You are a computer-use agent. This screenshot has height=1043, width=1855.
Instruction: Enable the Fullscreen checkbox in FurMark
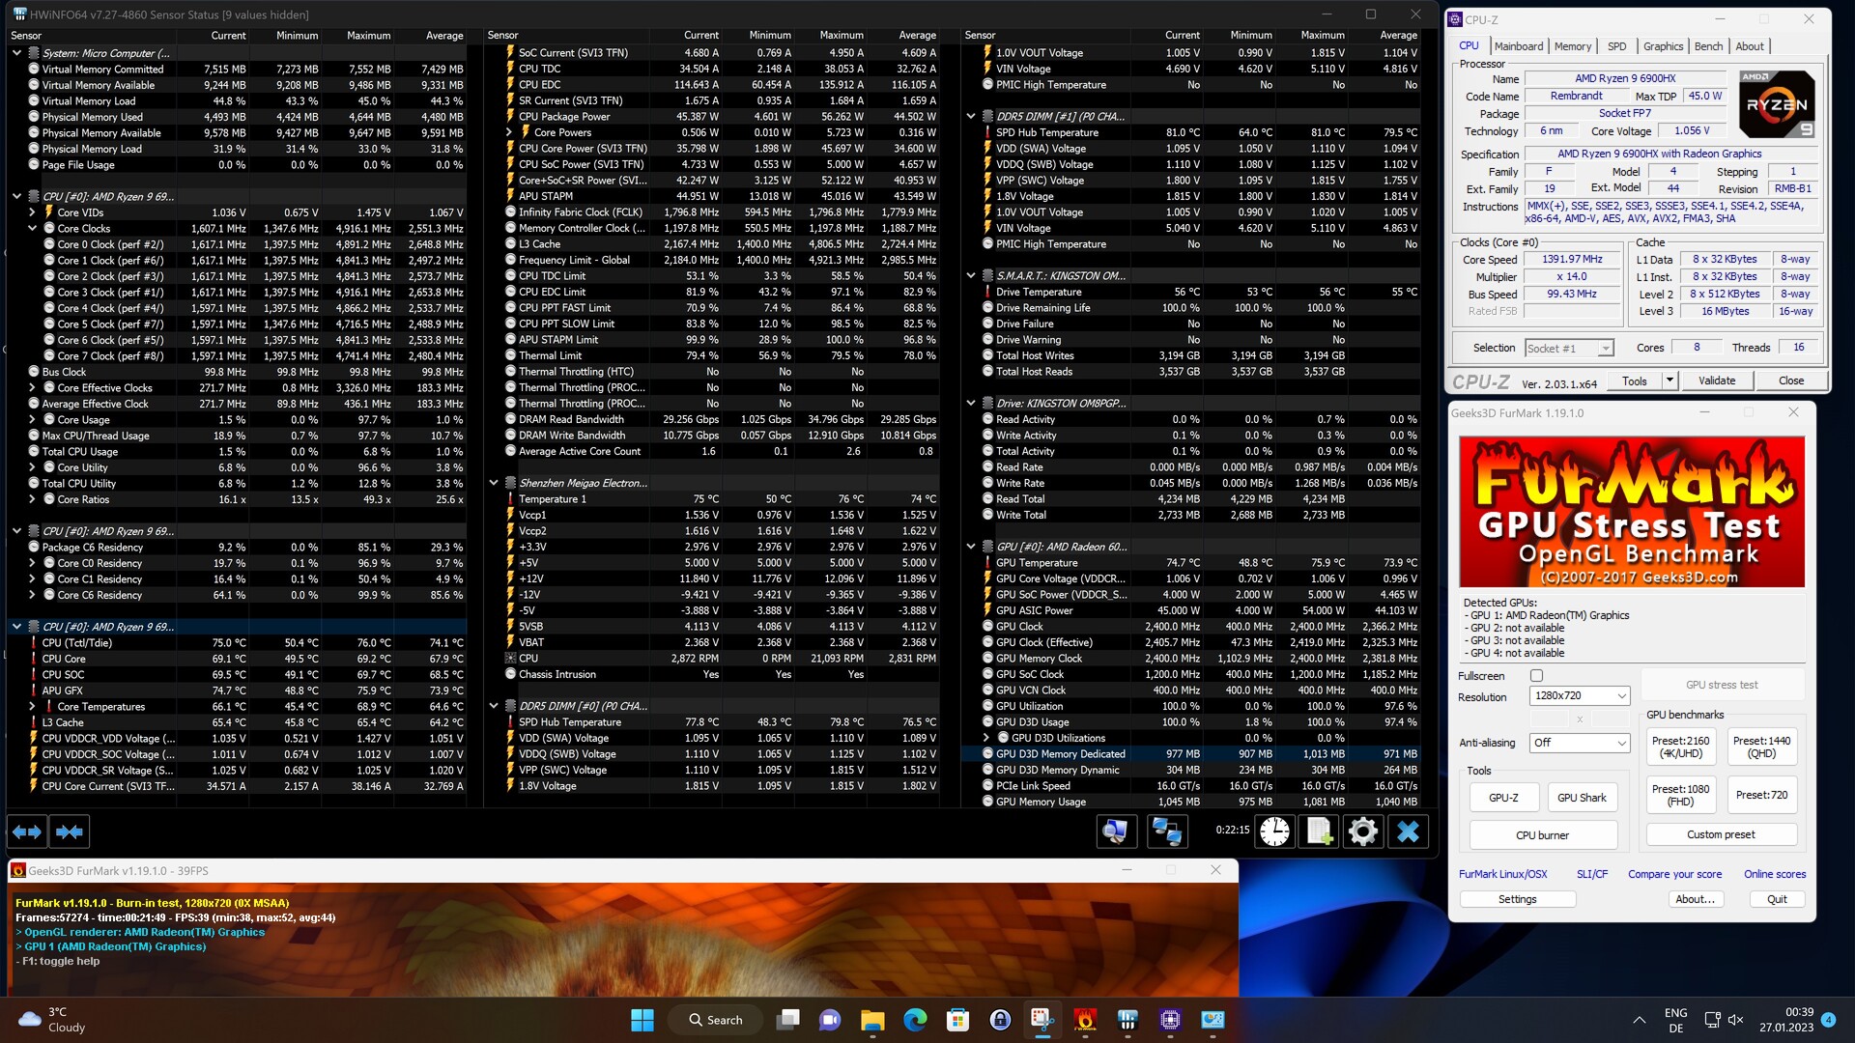coord(1536,676)
